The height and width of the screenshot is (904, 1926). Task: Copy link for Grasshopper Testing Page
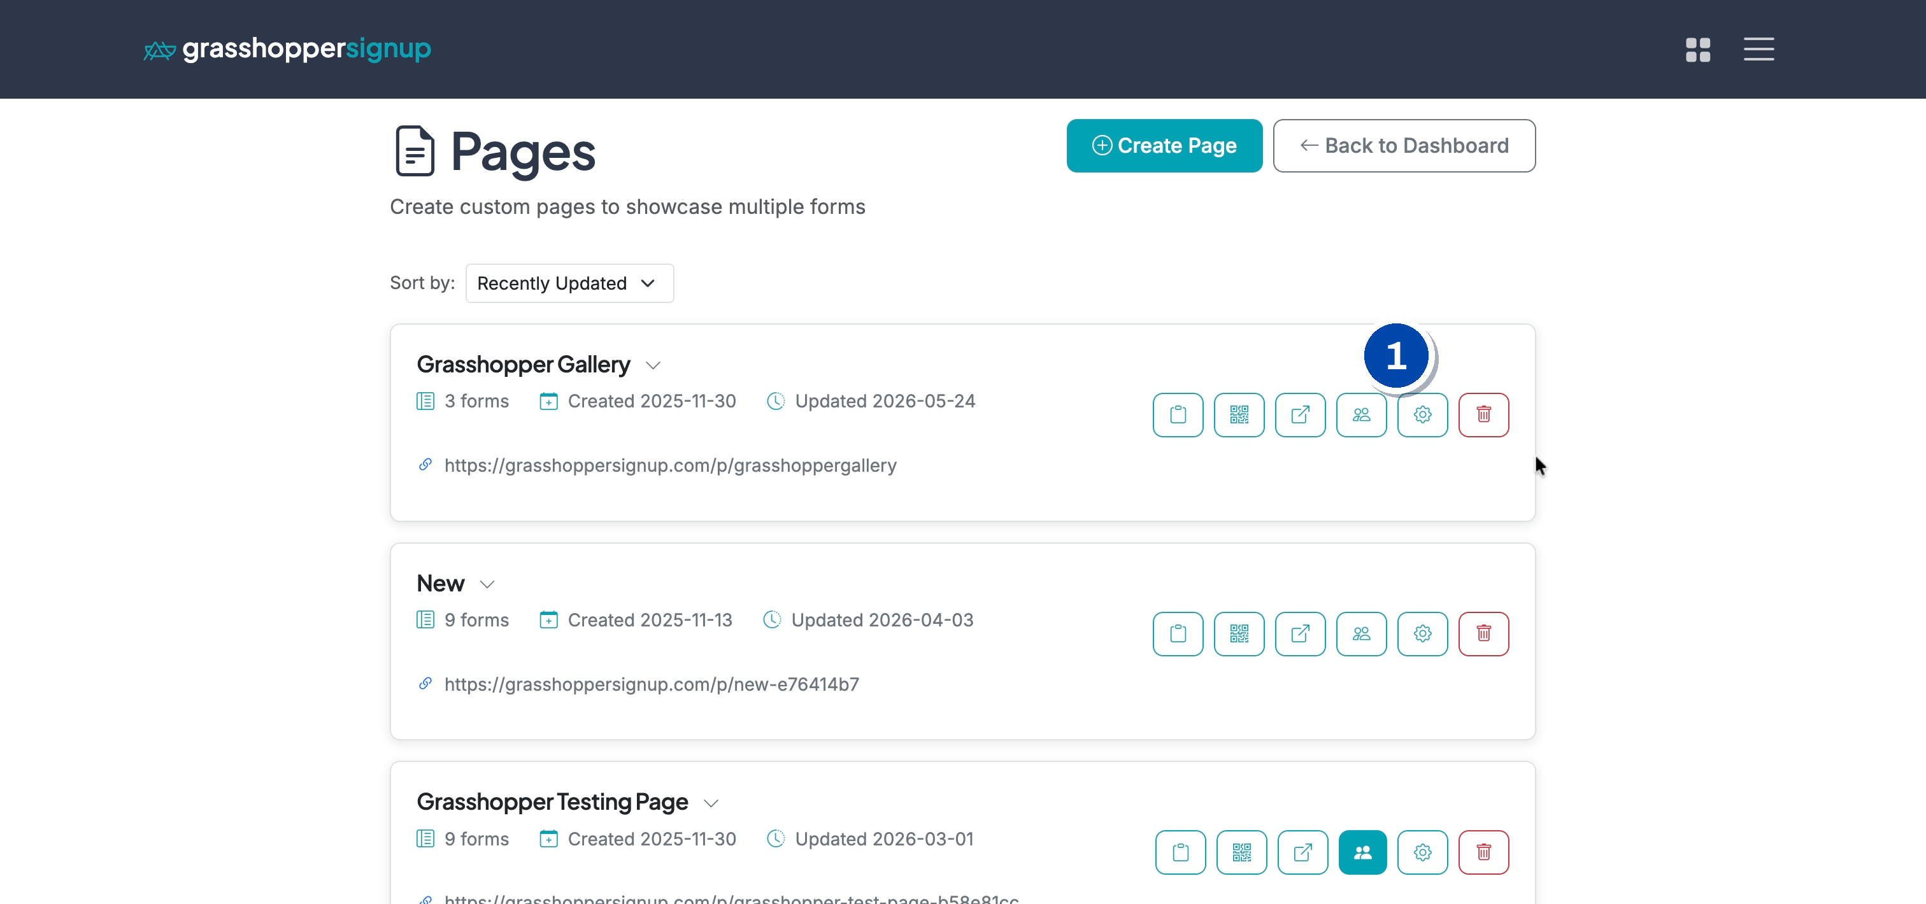point(1180,852)
